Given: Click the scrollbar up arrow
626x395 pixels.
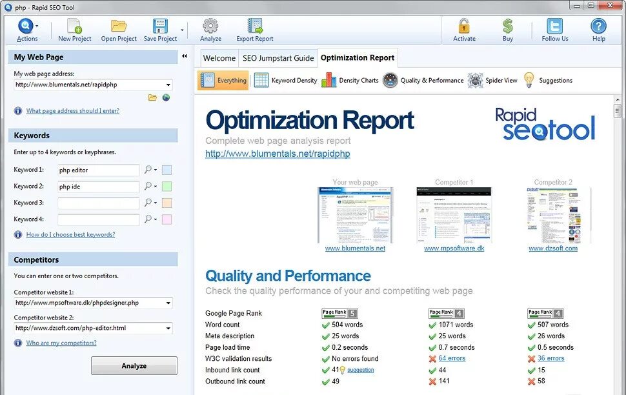Looking at the screenshot, I should (x=617, y=99).
